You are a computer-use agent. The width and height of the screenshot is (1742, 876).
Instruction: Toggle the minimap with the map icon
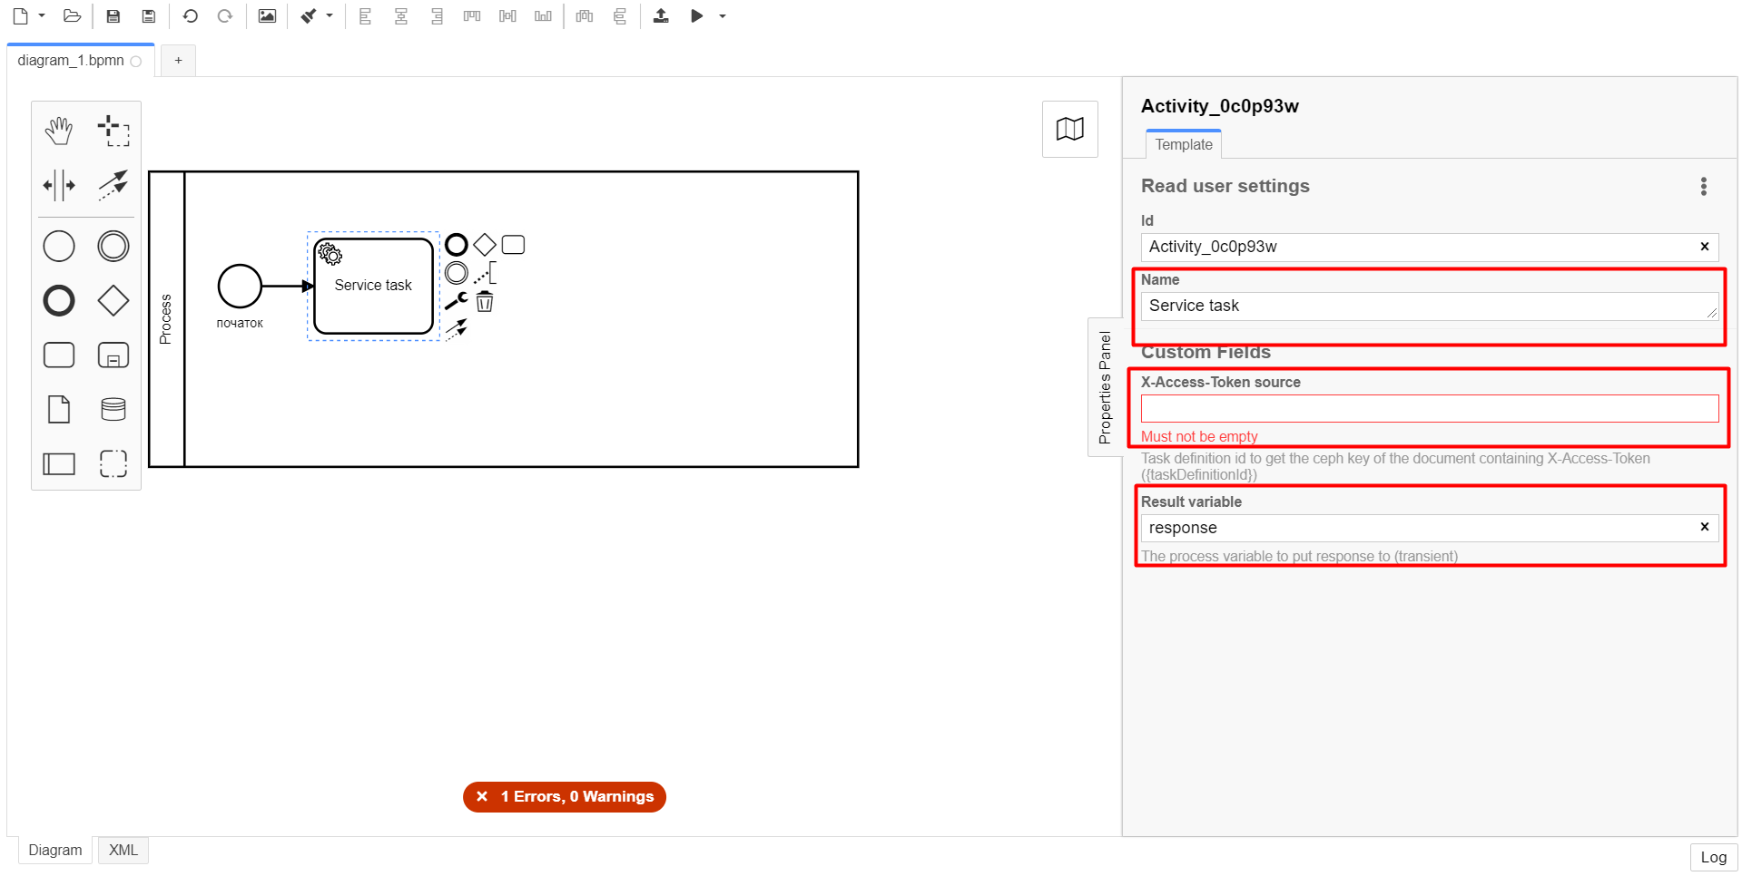click(x=1070, y=129)
